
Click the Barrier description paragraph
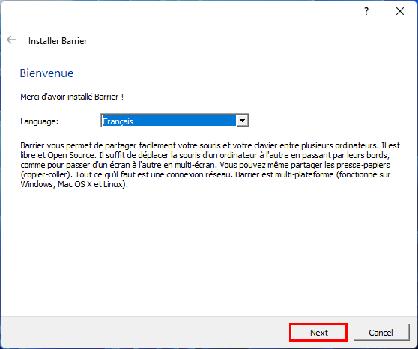coord(210,165)
